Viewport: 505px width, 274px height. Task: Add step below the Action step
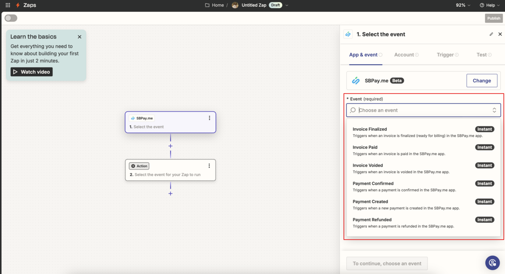click(x=170, y=193)
